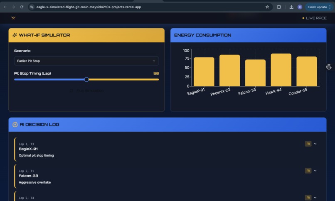Click the AI badge on Lap 2, T4 entry
This screenshot has width=335, height=201.
[x=308, y=198]
